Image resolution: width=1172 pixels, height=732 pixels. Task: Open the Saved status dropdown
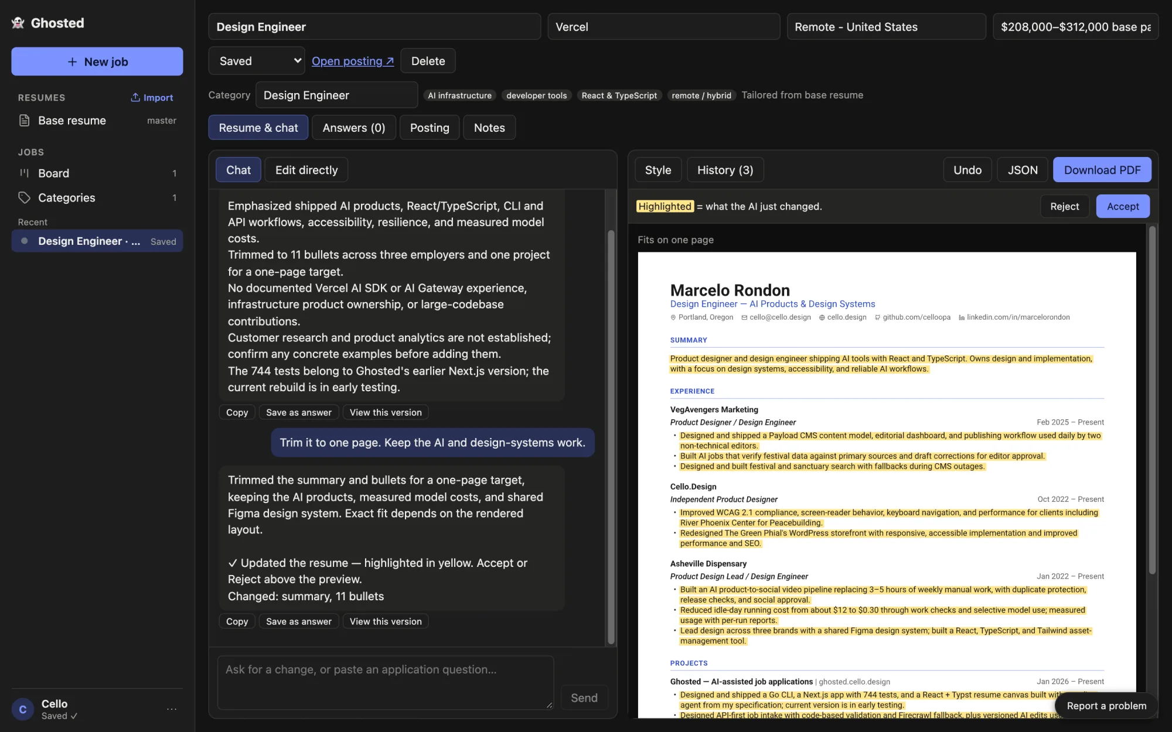(x=257, y=61)
